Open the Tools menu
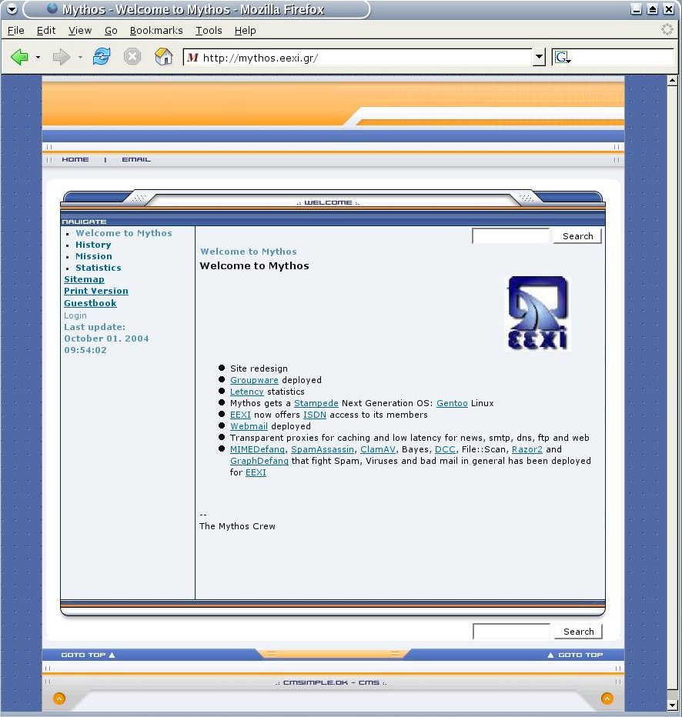The height and width of the screenshot is (717, 682). click(209, 31)
